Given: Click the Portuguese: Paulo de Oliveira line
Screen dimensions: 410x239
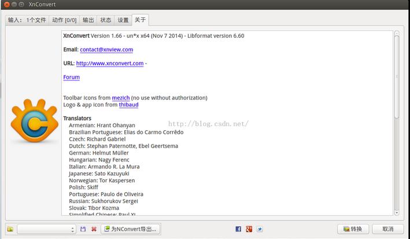Looking at the screenshot, I should tap(106, 194).
